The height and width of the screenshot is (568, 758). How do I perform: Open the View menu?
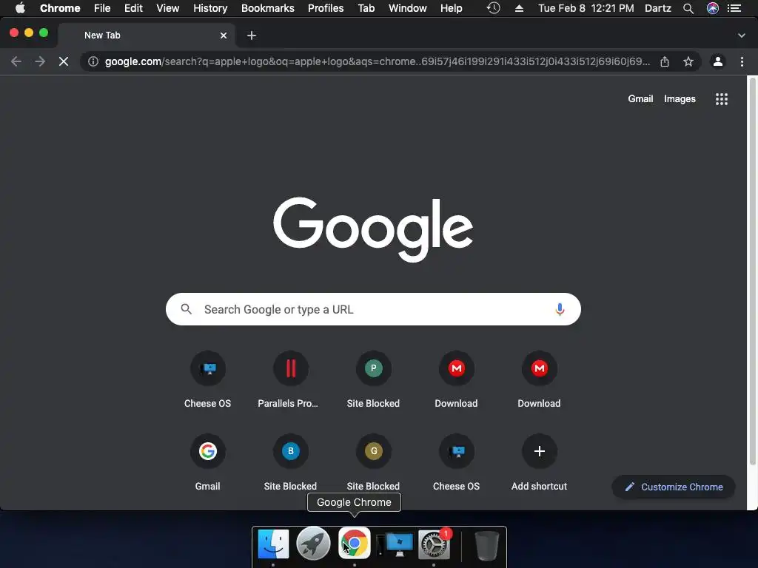coord(168,8)
